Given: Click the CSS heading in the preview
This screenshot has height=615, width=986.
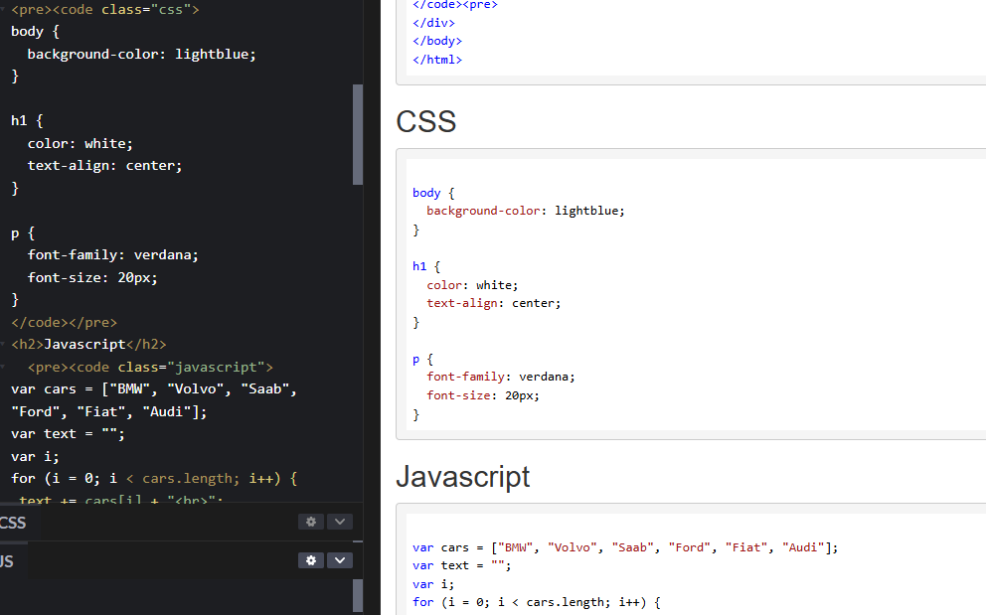Looking at the screenshot, I should point(425,120).
